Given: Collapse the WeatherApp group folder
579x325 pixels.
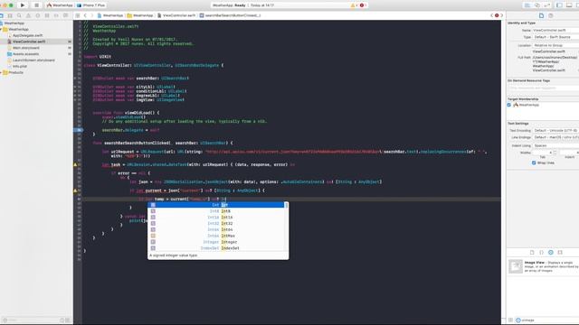Looking at the screenshot, I should [x=2, y=29].
